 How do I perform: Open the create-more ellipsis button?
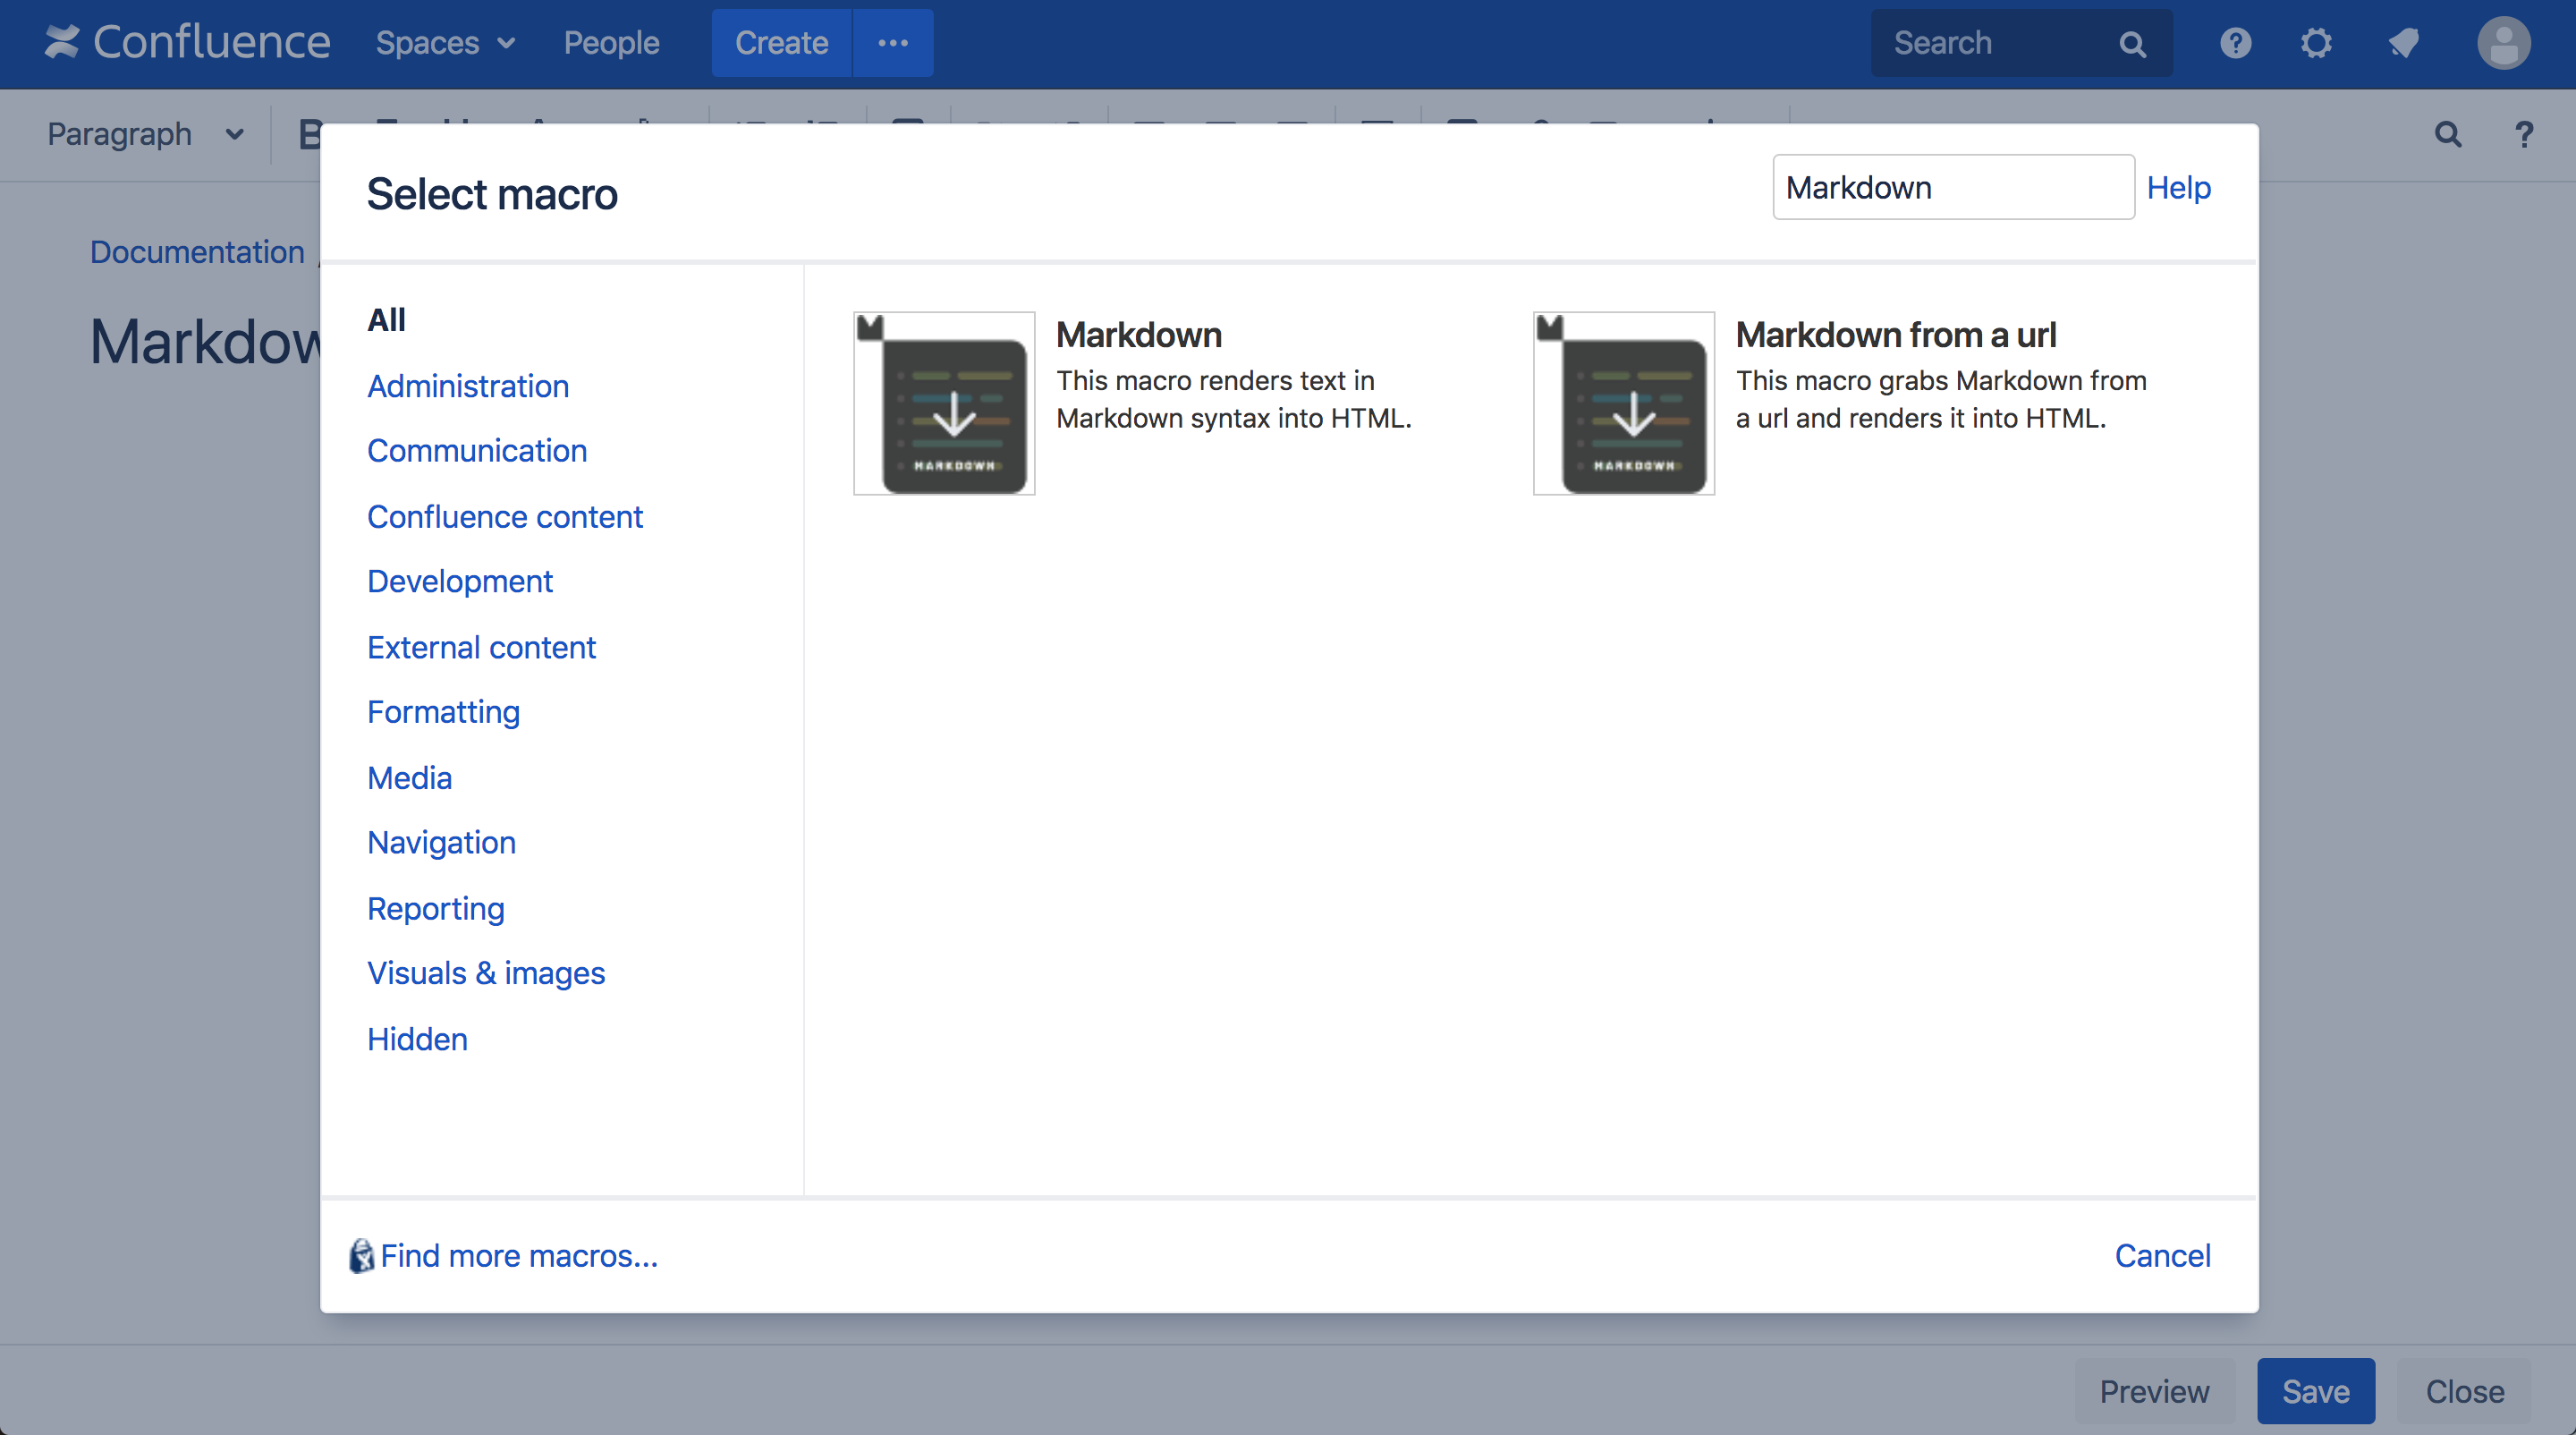(x=893, y=43)
